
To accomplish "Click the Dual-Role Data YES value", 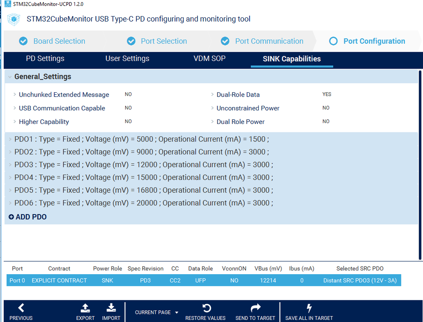I will click(327, 94).
